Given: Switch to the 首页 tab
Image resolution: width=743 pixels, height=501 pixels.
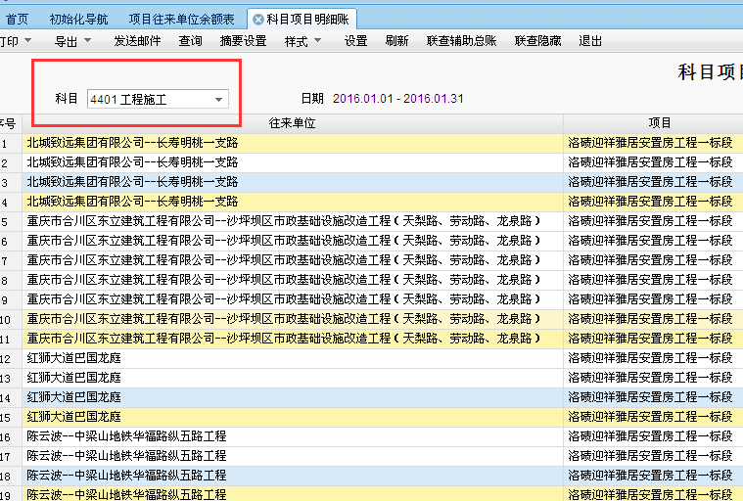Looking at the screenshot, I should point(17,20).
